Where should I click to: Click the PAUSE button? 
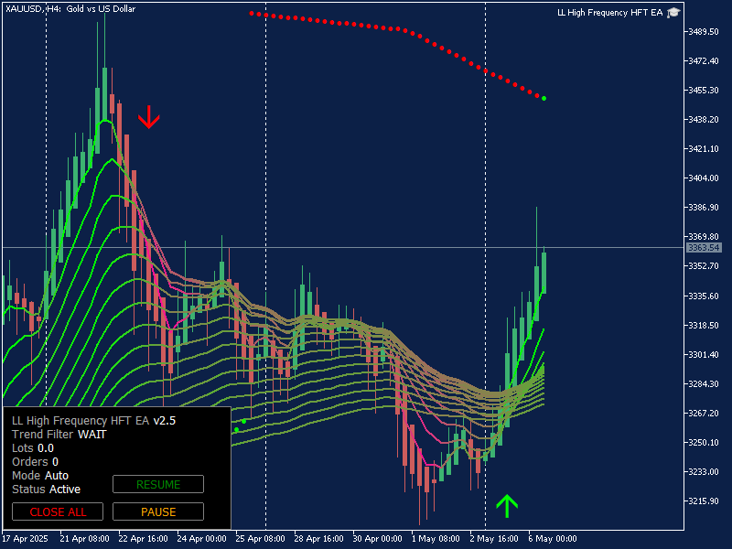158,511
